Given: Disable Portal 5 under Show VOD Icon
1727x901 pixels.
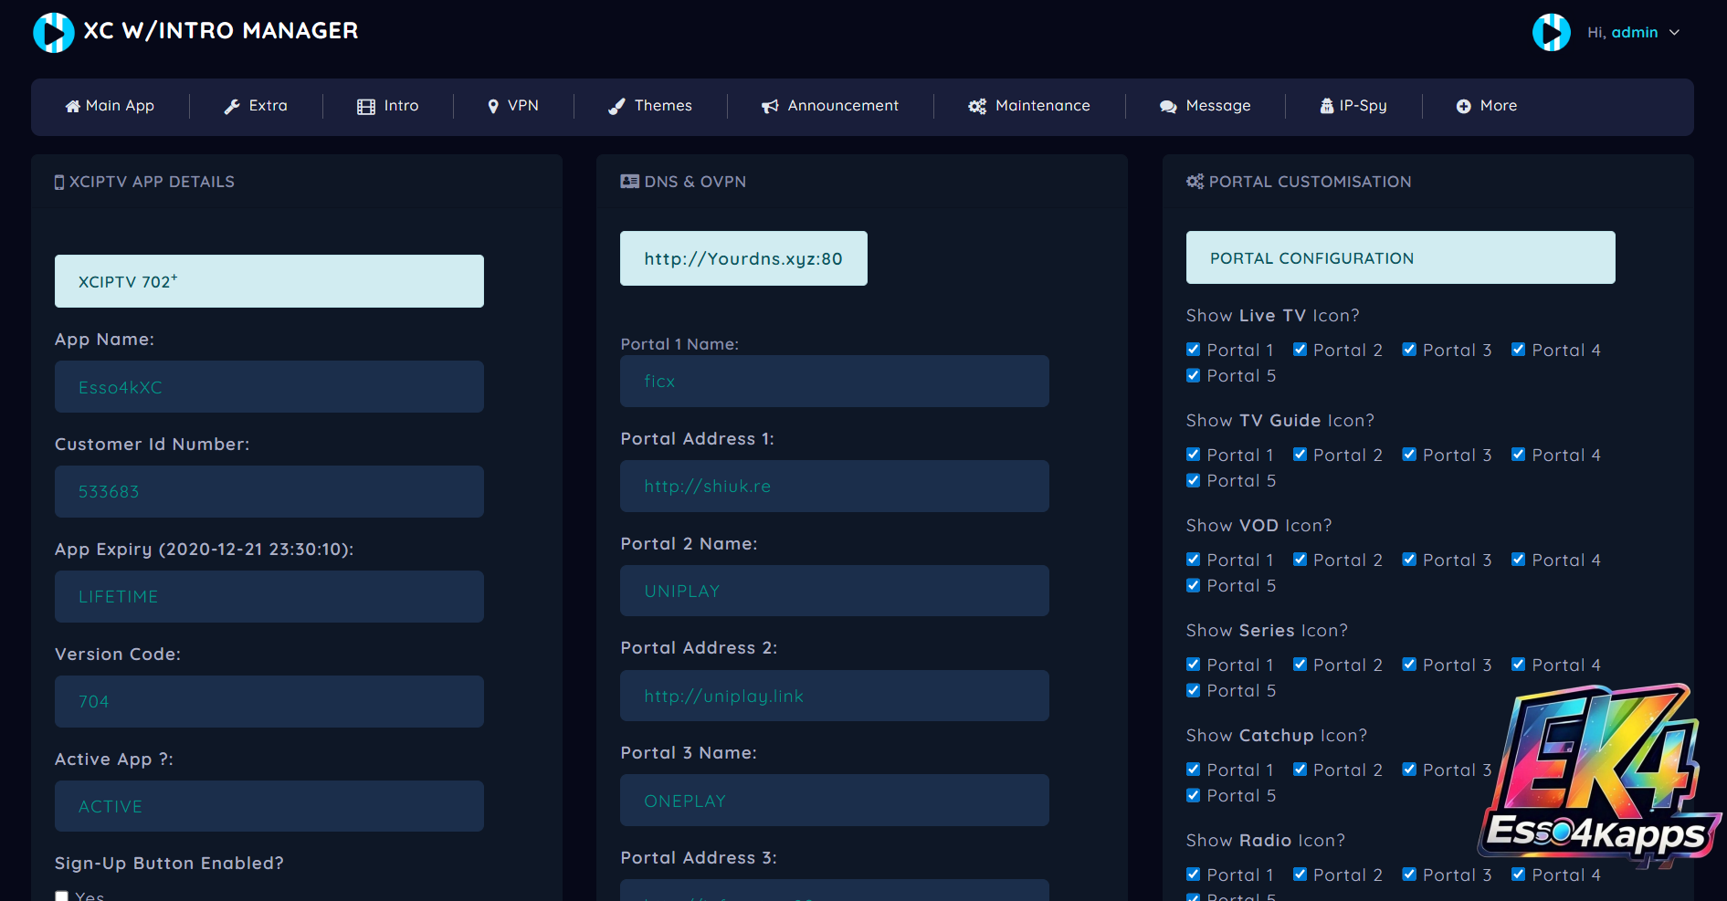Looking at the screenshot, I should click(1193, 586).
